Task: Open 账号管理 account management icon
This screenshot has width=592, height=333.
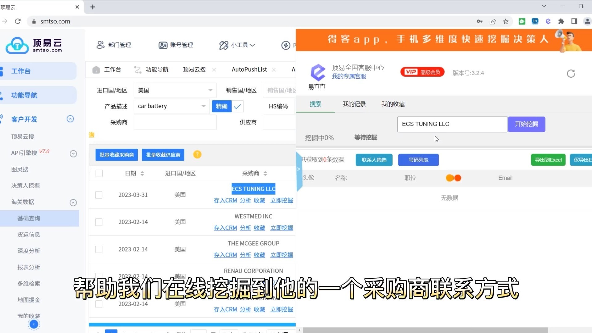Action: pos(163,45)
